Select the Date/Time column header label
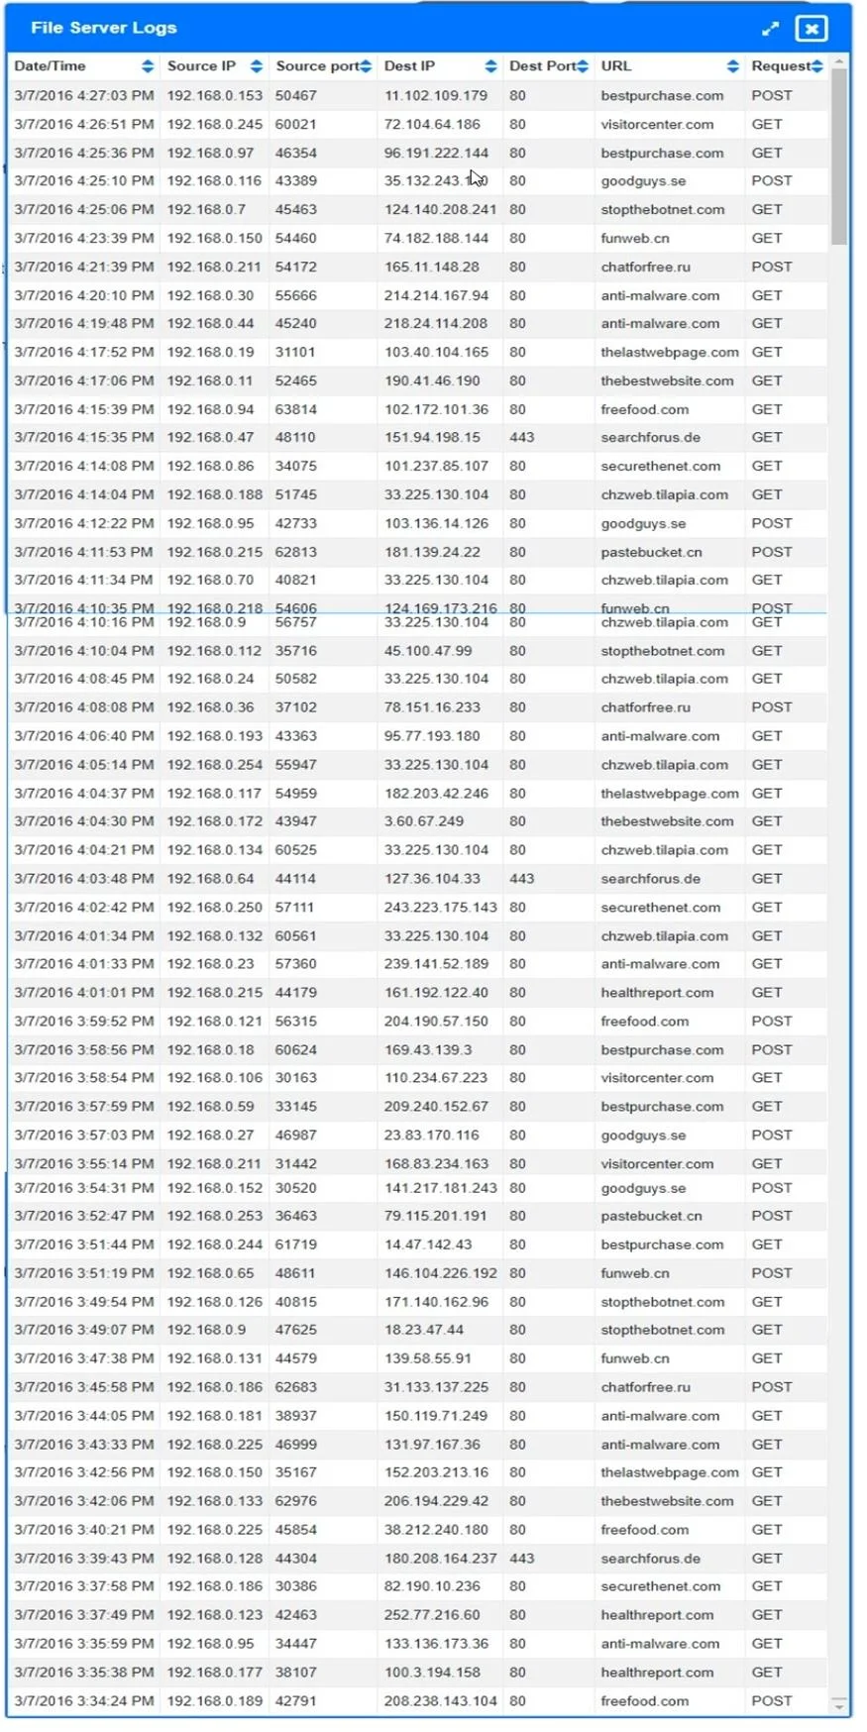867x1732 pixels. [51, 66]
